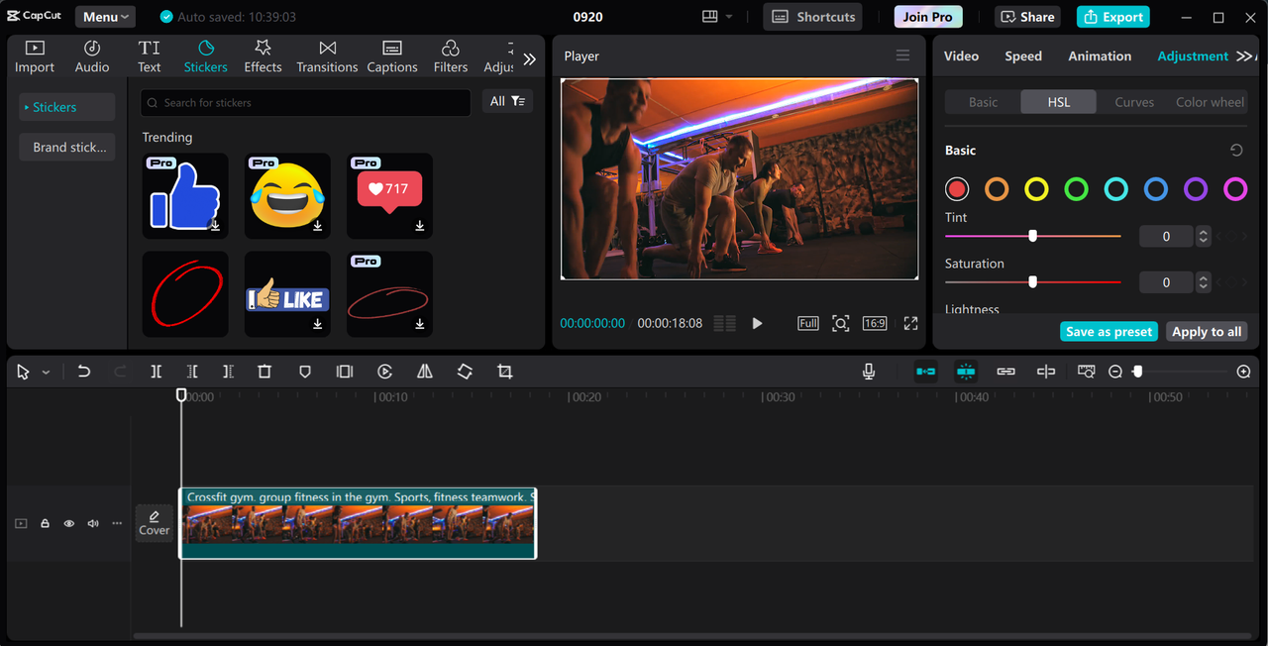The image size is (1268, 646).
Task: Click the Export button
Action: (1113, 17)
